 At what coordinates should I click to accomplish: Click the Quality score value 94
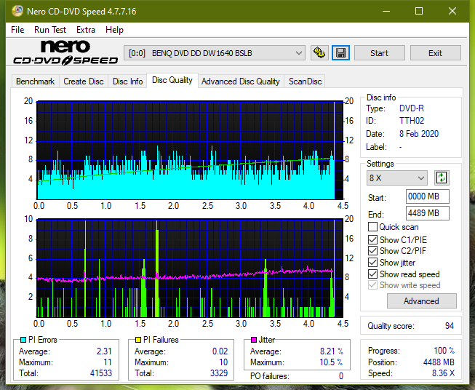pyautogui.click(x=450, y=326)
